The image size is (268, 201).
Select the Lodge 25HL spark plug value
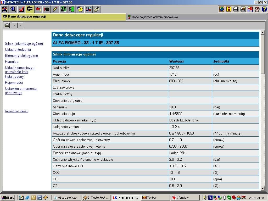190,153
